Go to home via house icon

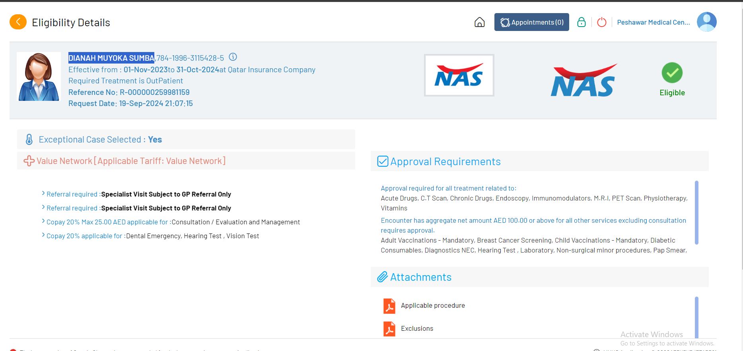479,22
